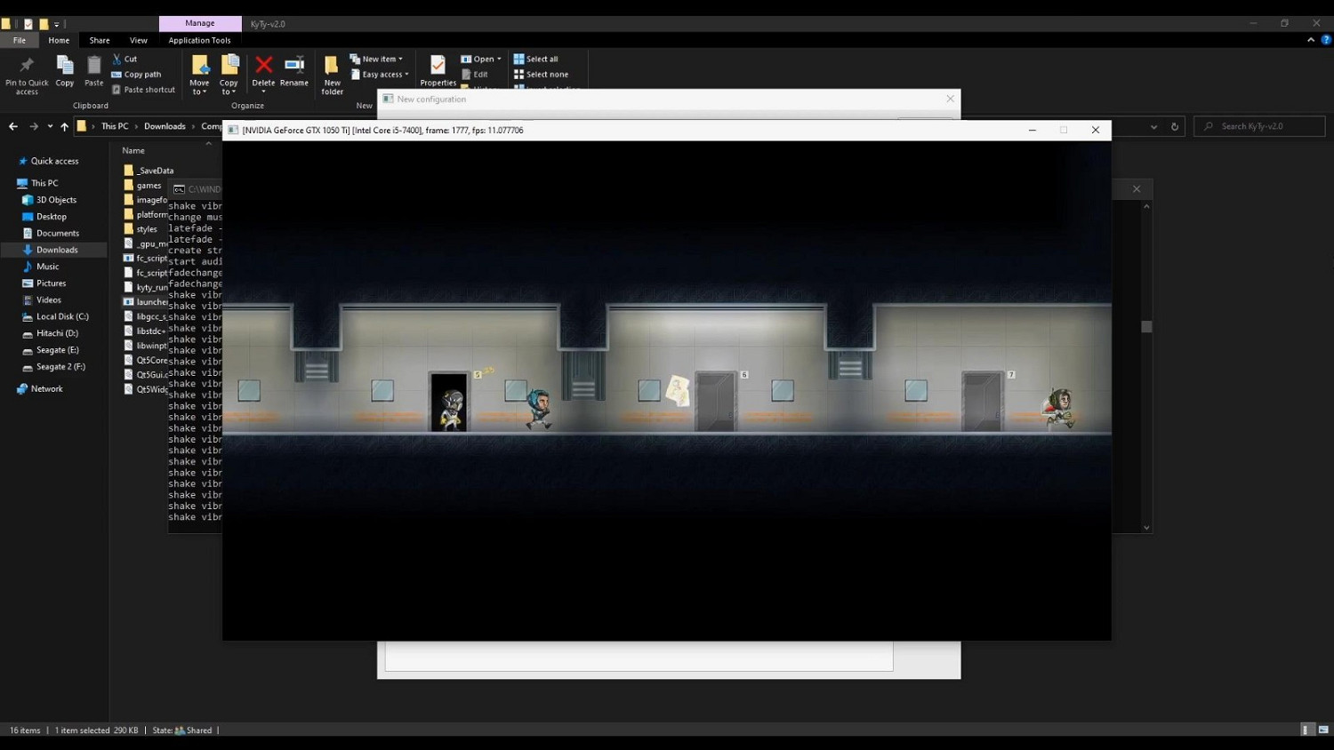Viewport: 1334px width, 750px height.
Task: Click the Copy icon in Clipboard group
Action: pos(65,66)
